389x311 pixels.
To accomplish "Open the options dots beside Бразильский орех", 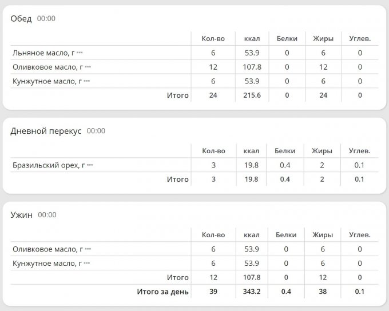I will pyautogui.click(x=90, y=165).
